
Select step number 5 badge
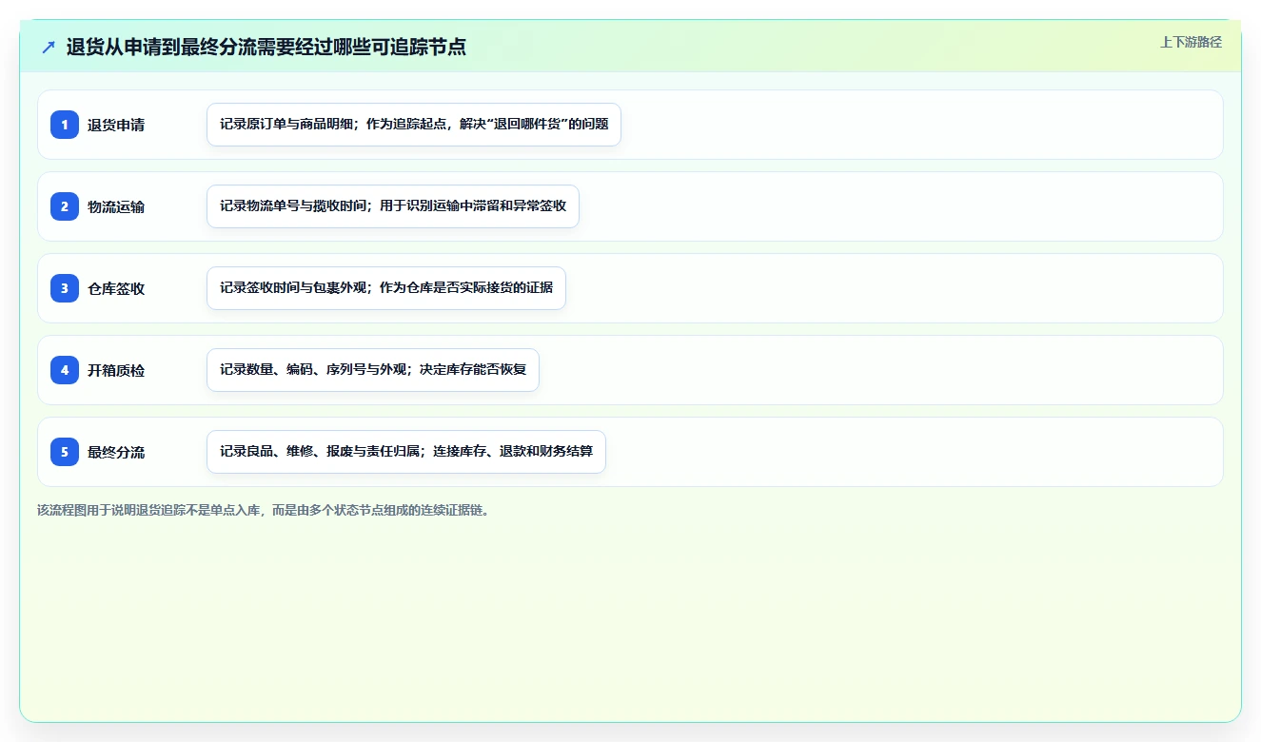click(65, 452)
